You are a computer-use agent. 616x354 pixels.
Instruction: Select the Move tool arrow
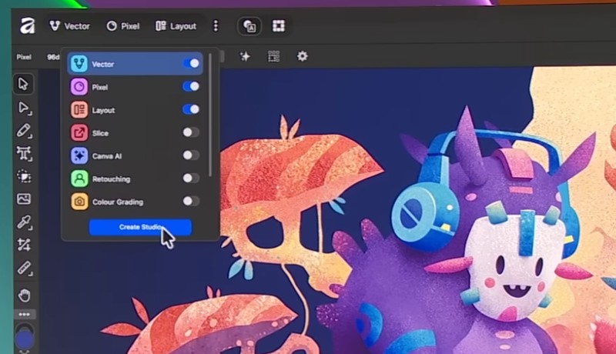tap(24, 84)
